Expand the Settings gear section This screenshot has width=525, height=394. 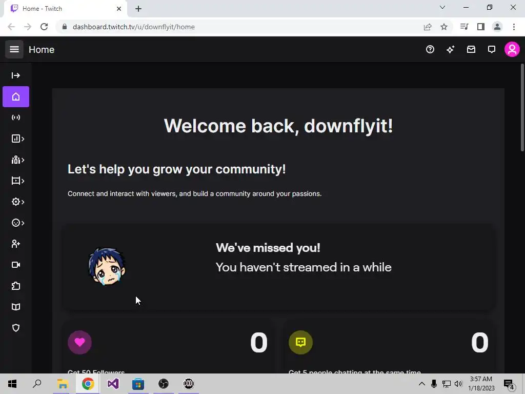click(17, 202)
